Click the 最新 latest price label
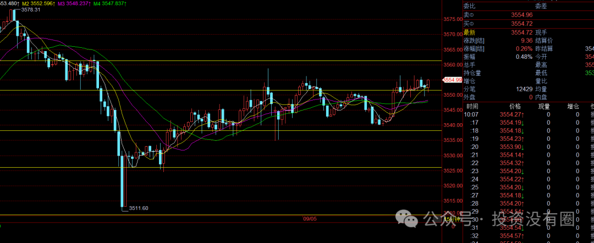The height and width of the screenshot is (243, 594). [469, 32]
